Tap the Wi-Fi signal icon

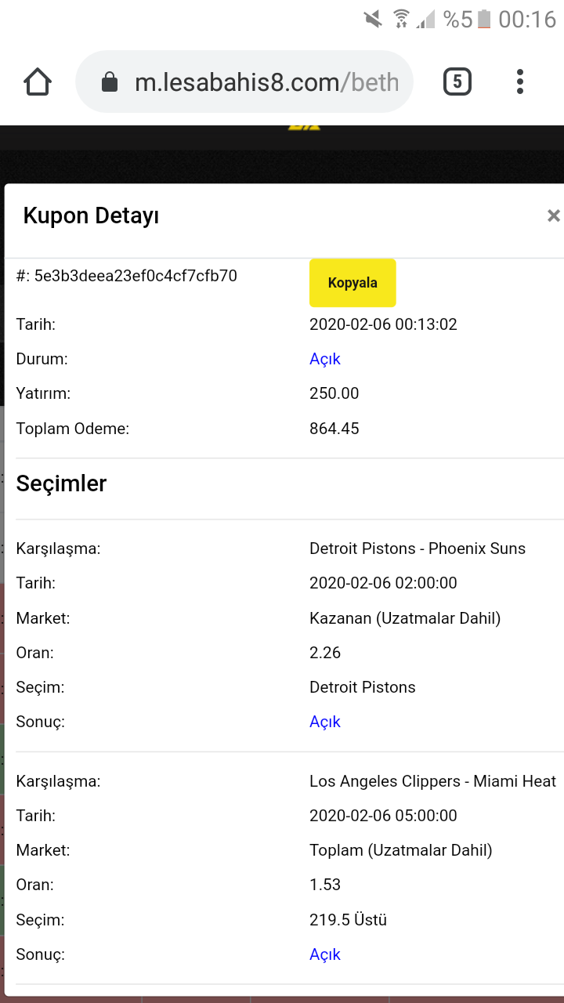tap(401, 19)
